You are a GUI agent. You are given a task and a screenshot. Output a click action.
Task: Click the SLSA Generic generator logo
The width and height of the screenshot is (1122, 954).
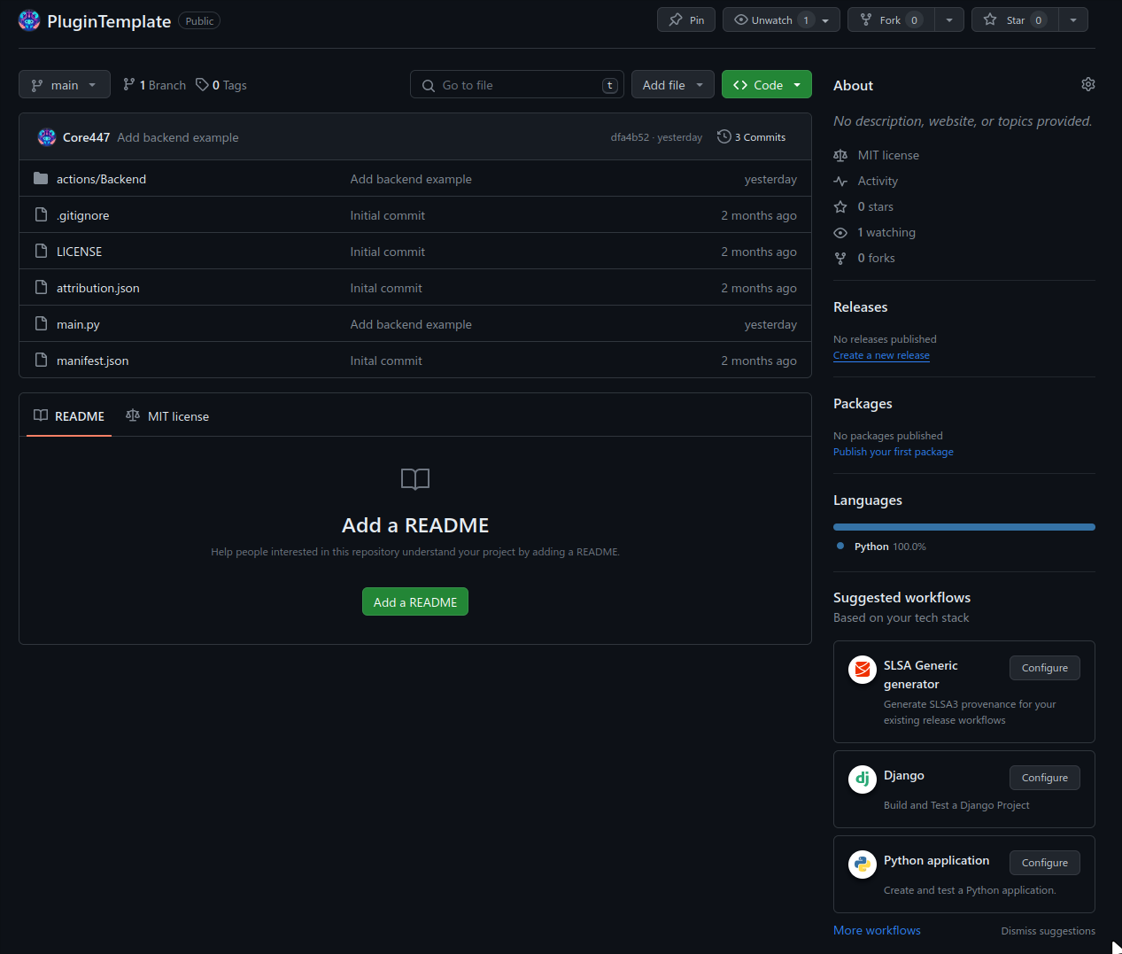pyautogui.click(x=862, y=670)
